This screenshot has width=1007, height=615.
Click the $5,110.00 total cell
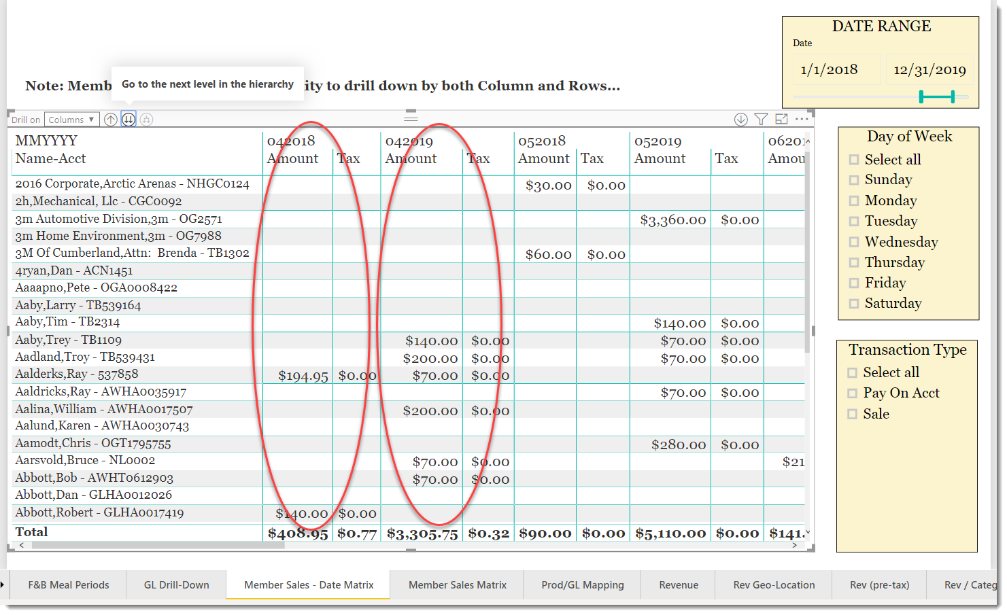670,533
